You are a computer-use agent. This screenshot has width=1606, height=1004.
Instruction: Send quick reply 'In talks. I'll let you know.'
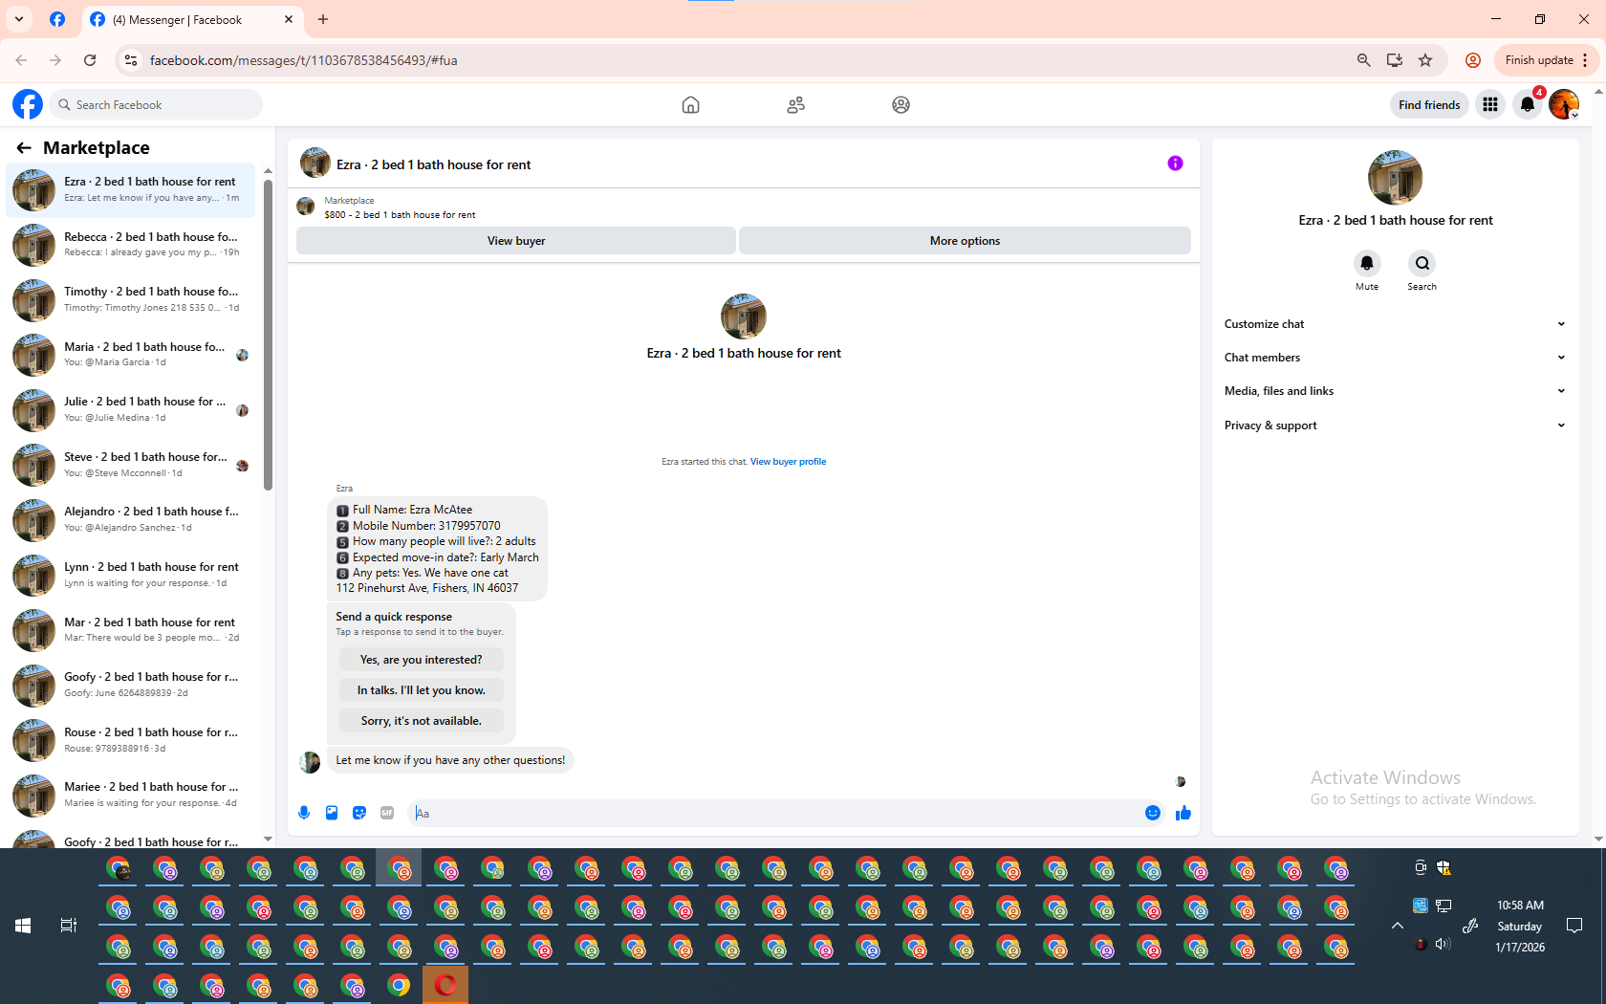pyautogui.click(x=421, y=690)
